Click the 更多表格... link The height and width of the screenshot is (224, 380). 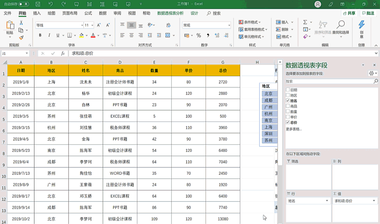tap(293, 129)
